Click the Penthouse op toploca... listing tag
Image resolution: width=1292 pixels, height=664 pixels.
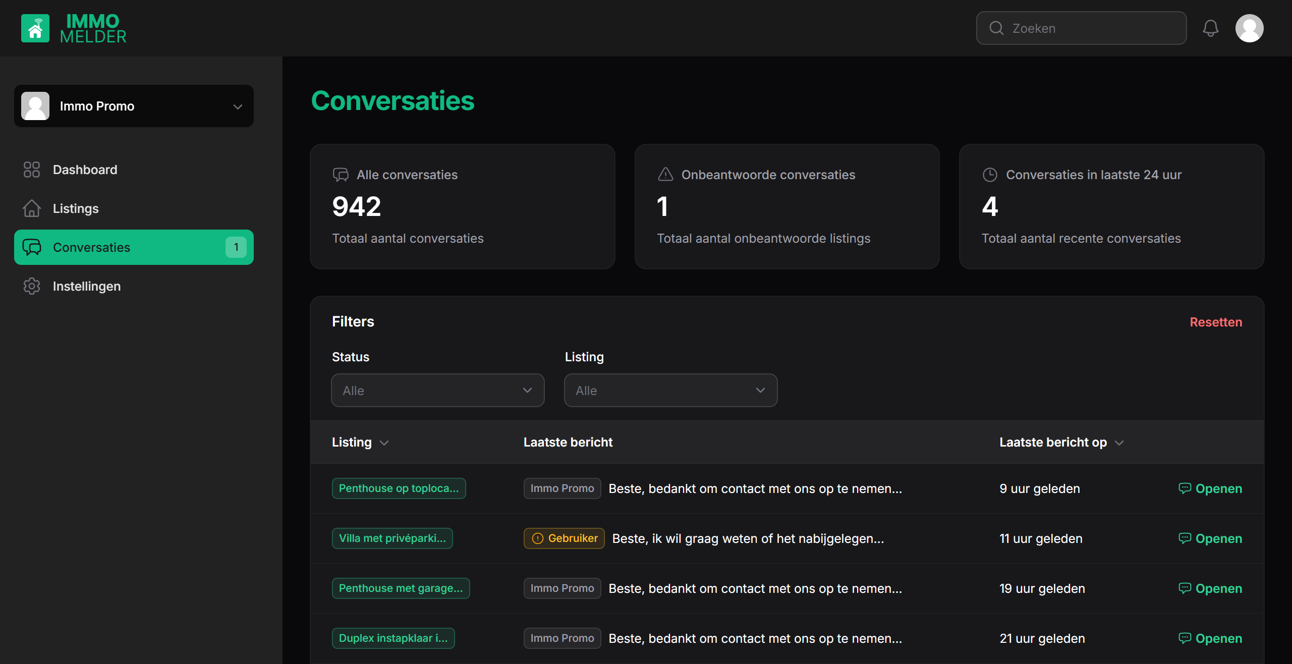399,488
